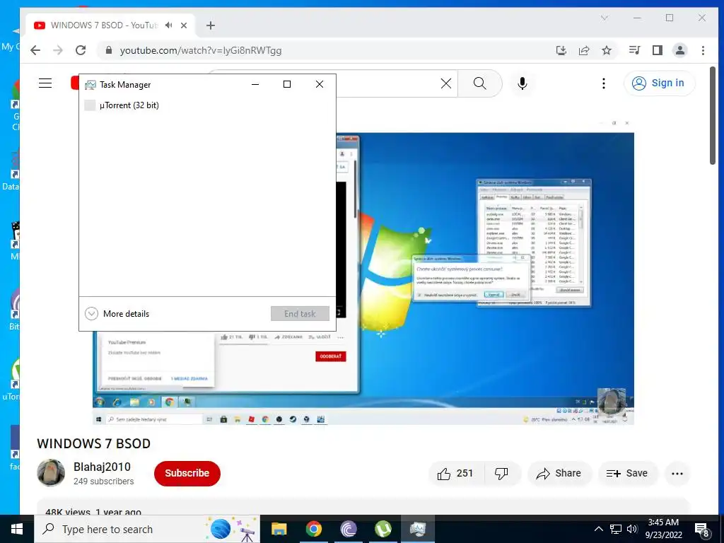Viewport: 724px width, 543px height.
Task: Open Blahaj2010 channel avatar
Action: coord(51,473)
